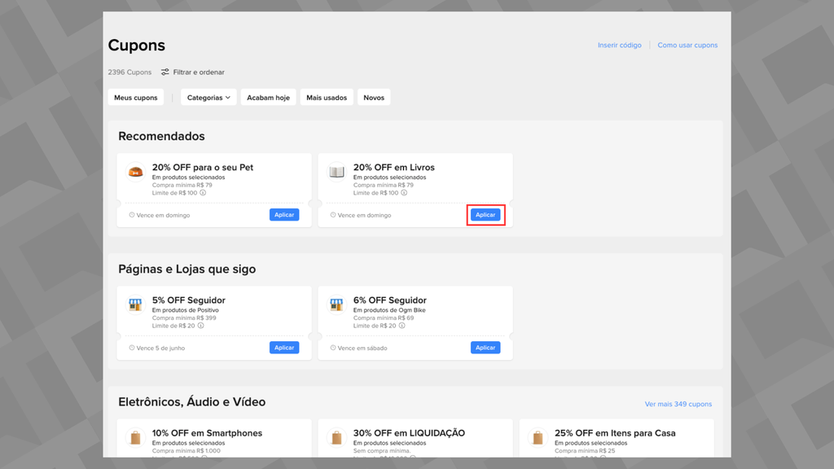Click the 6% OFF Seguidor title
The height and width of the screenshot is (469, 834).
pyautogui.click(x=390, y=300)
